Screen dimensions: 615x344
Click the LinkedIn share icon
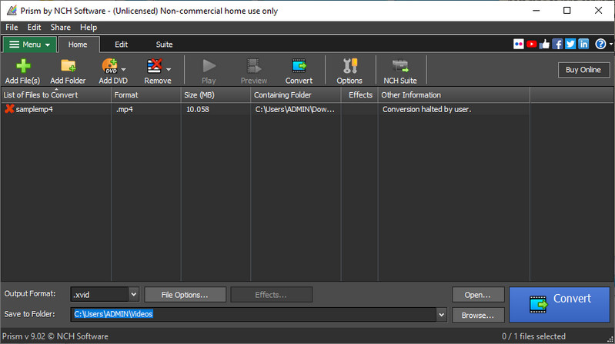(x=583, y=45)
